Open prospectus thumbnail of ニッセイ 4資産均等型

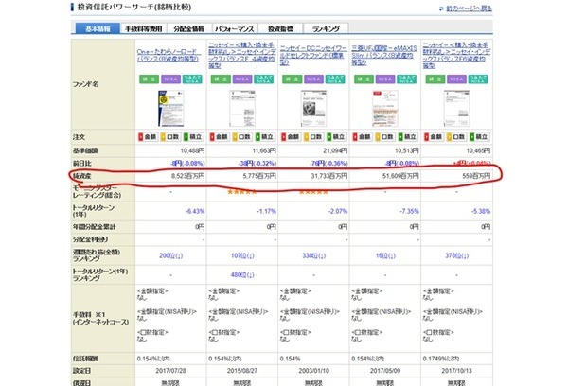tap(242, 108)
